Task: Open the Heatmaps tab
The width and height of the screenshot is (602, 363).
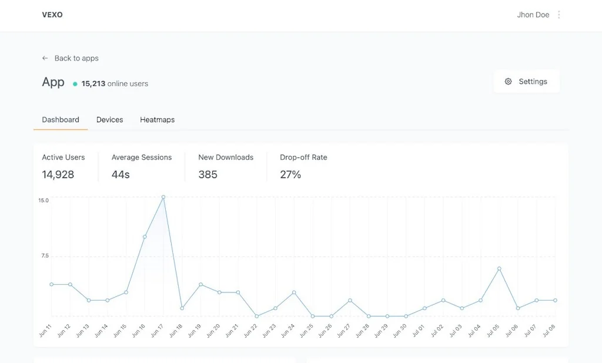Action: coord(157,119)
